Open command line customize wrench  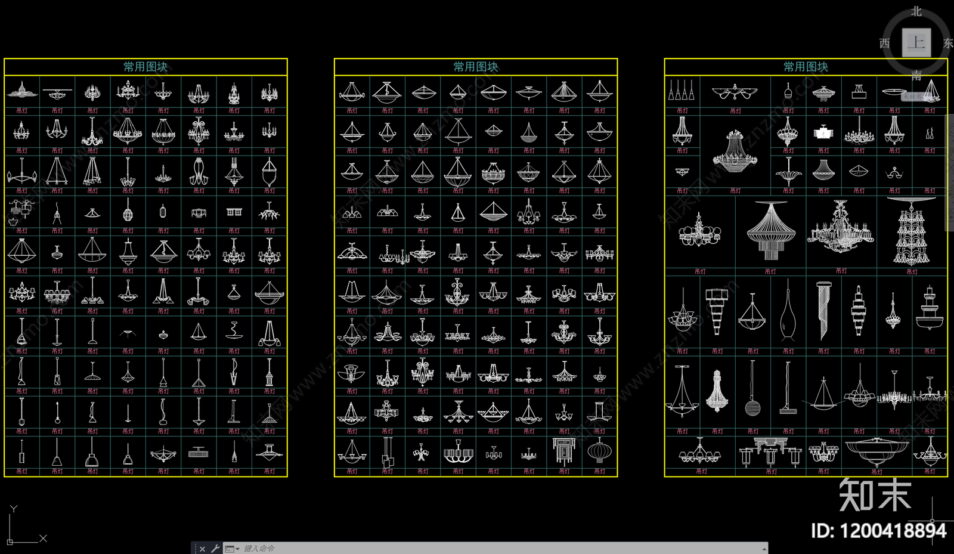215,549
